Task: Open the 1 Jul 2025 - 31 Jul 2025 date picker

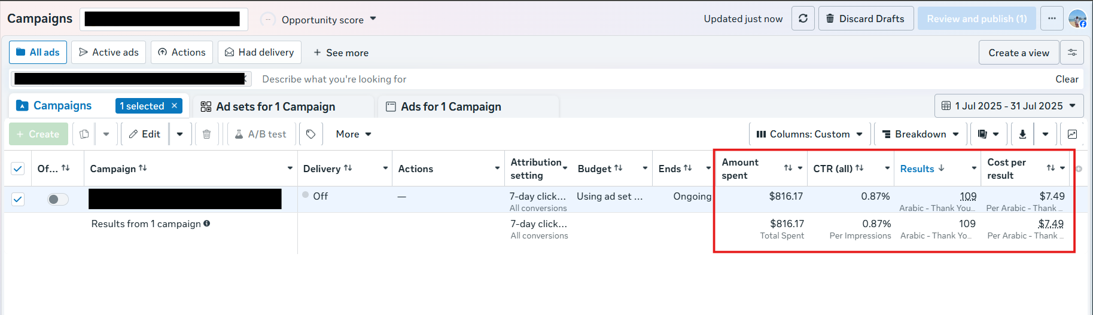Action: 1009,106
